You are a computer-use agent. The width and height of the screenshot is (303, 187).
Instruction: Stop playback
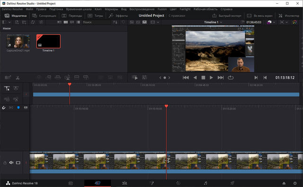(x=203, y=77)
